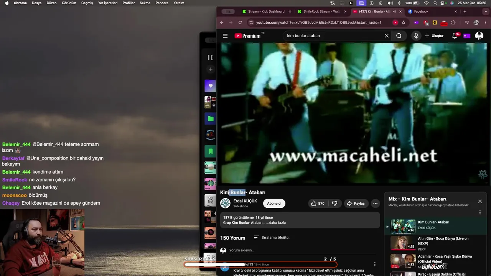Screen dimensions: 491x276
Task: Open Chrome media controls icon
Action: 467,22
